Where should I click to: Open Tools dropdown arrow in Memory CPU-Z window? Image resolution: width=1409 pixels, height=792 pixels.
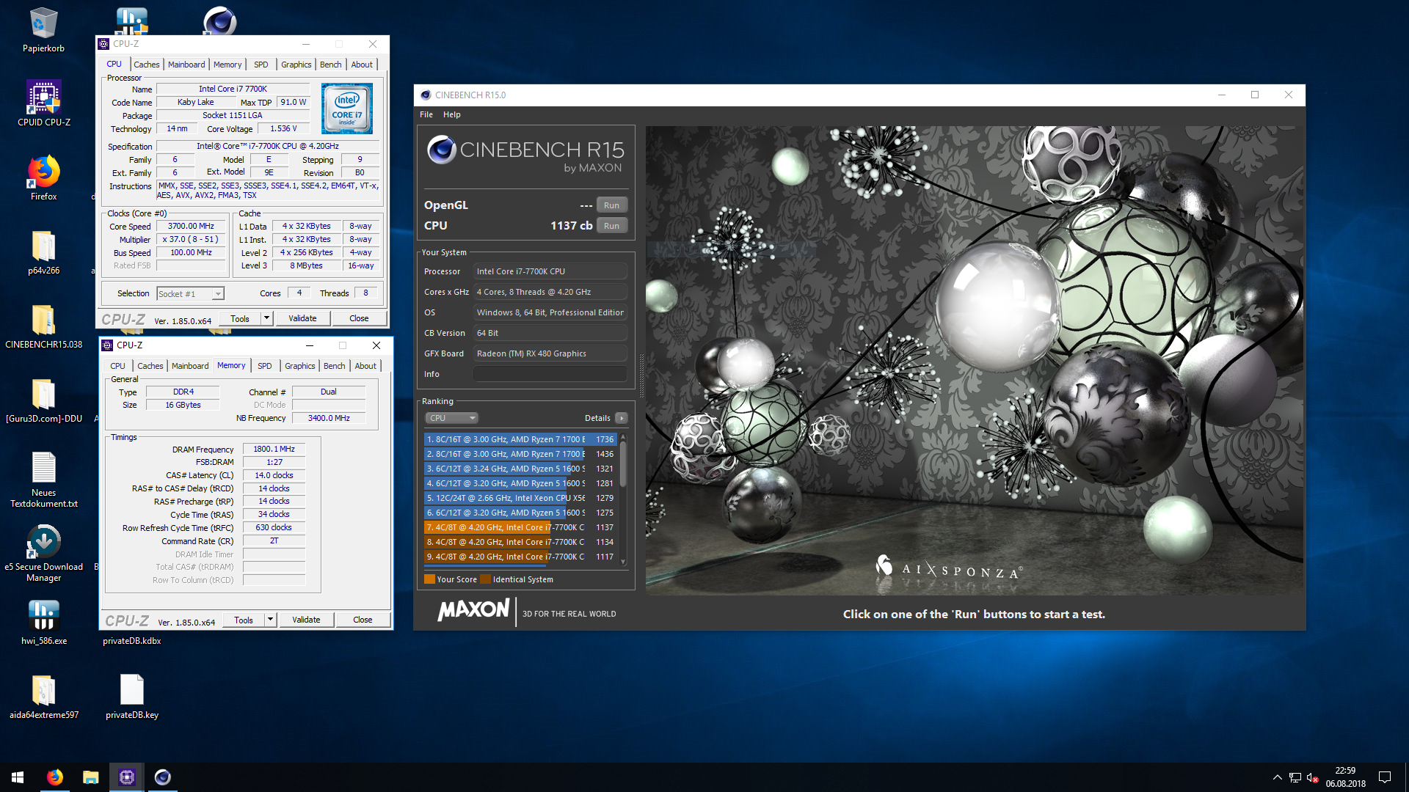click(x=271, y=620)
